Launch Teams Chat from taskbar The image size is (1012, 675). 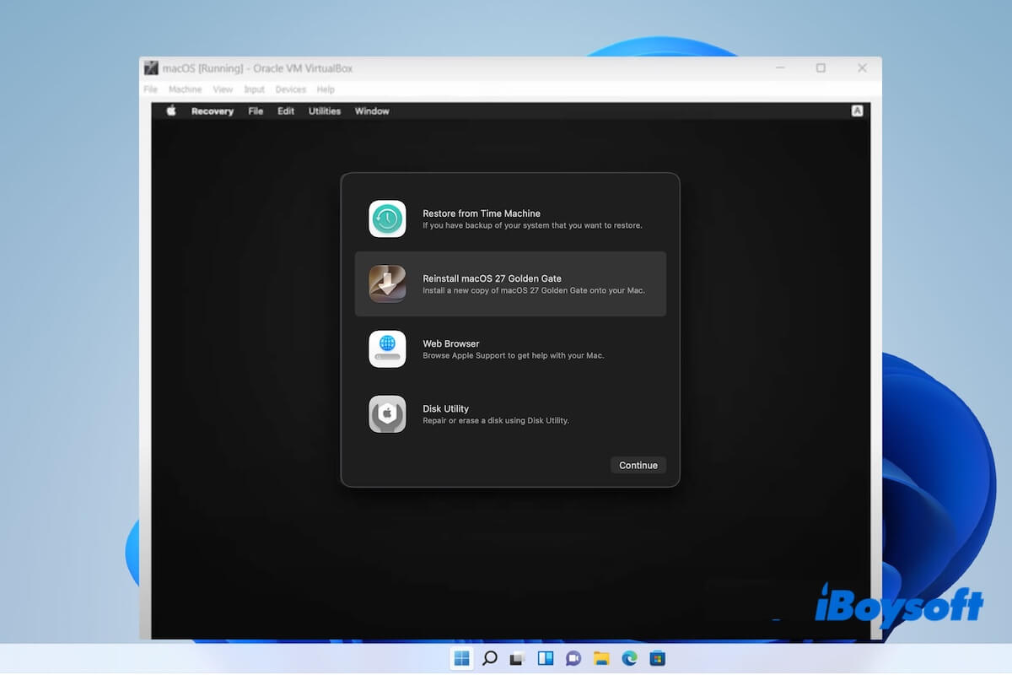click(573, 658)
